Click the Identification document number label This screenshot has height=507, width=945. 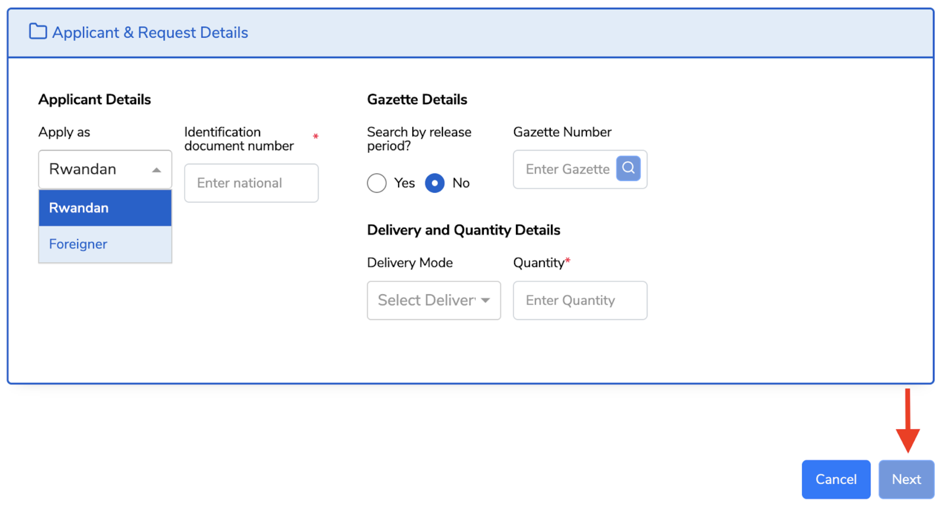pyautogui.click(x=239, y=139)
